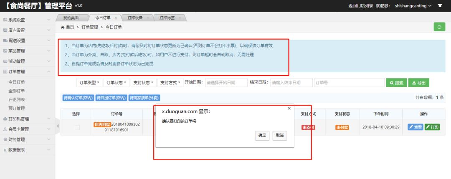Close the 今日订单 tab
451x179 pixels.
(x=116, y=18)
